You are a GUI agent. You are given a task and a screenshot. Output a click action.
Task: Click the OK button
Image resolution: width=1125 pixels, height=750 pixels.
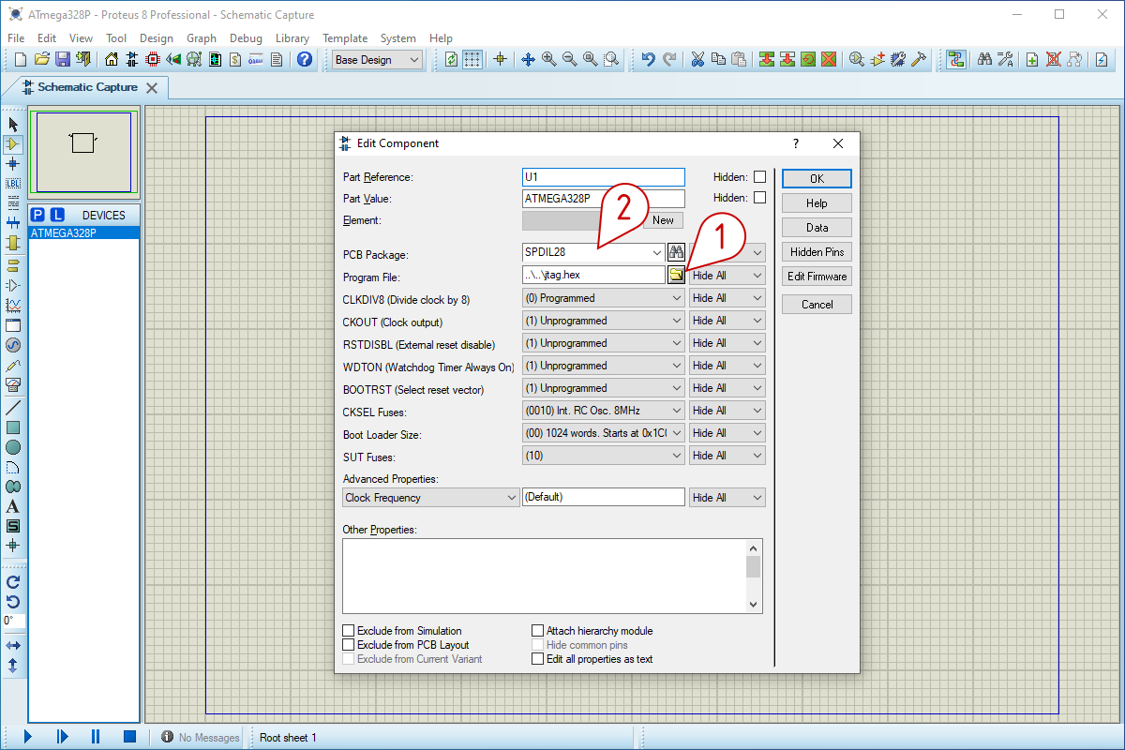[x=817, y=178]
